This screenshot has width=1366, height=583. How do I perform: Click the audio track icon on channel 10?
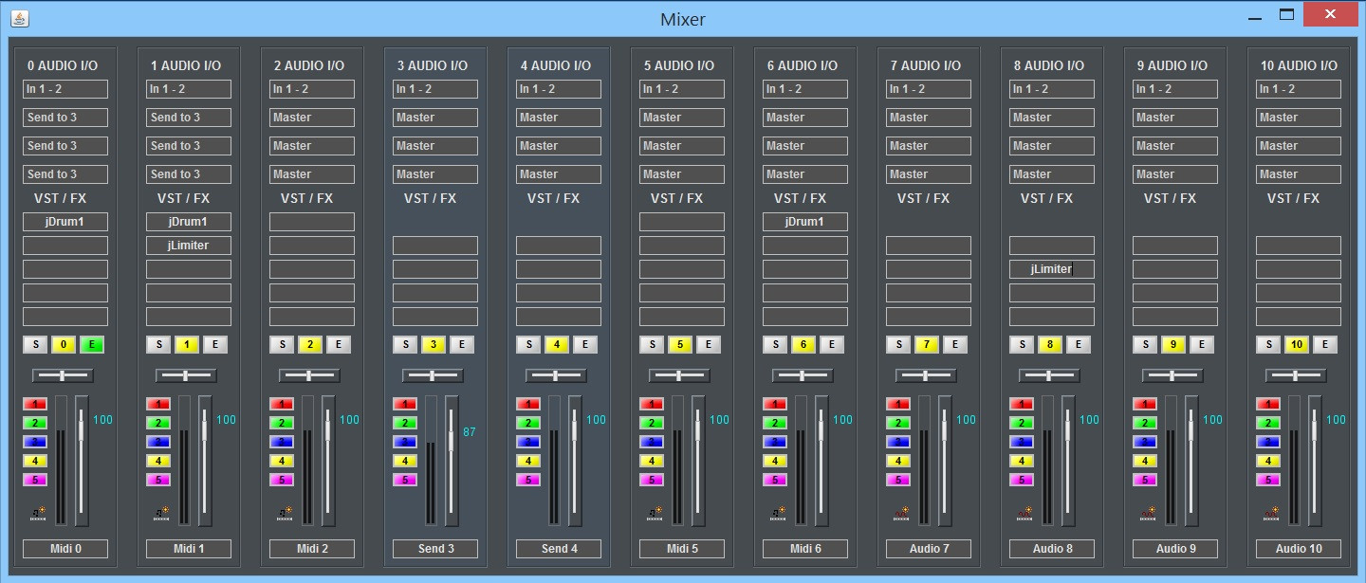(1271, 514)
